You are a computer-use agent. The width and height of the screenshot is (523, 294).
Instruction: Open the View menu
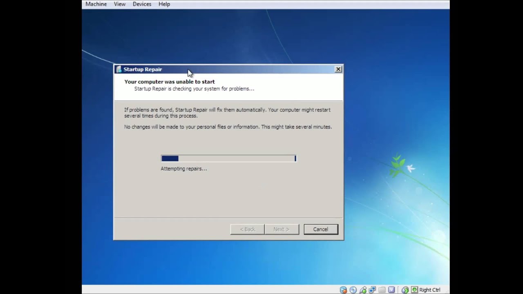120,4
